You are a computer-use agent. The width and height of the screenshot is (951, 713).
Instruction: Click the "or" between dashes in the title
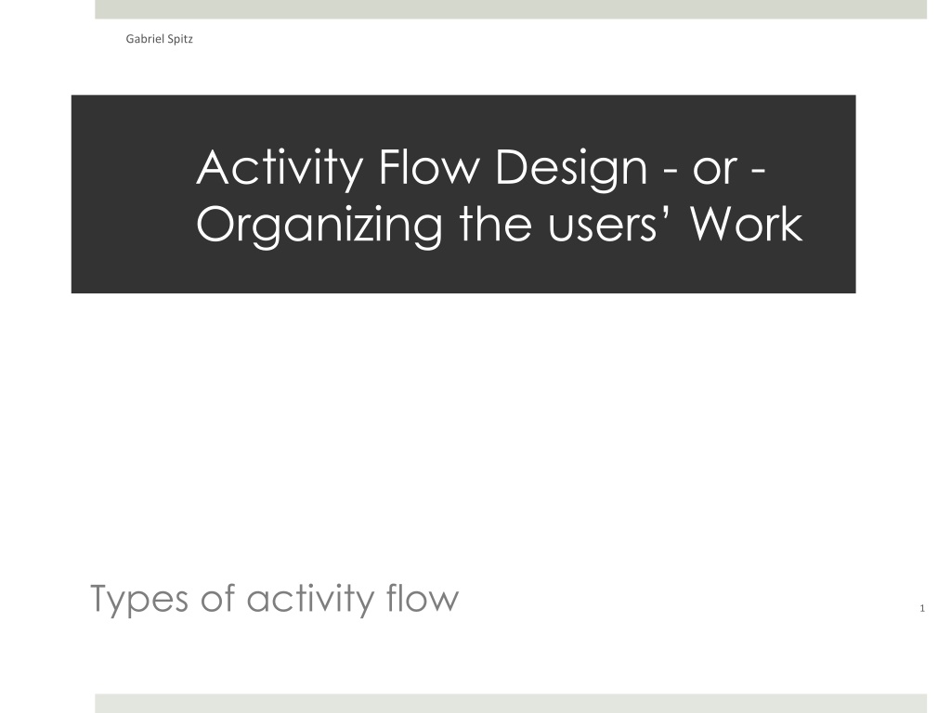pos(715,172)
